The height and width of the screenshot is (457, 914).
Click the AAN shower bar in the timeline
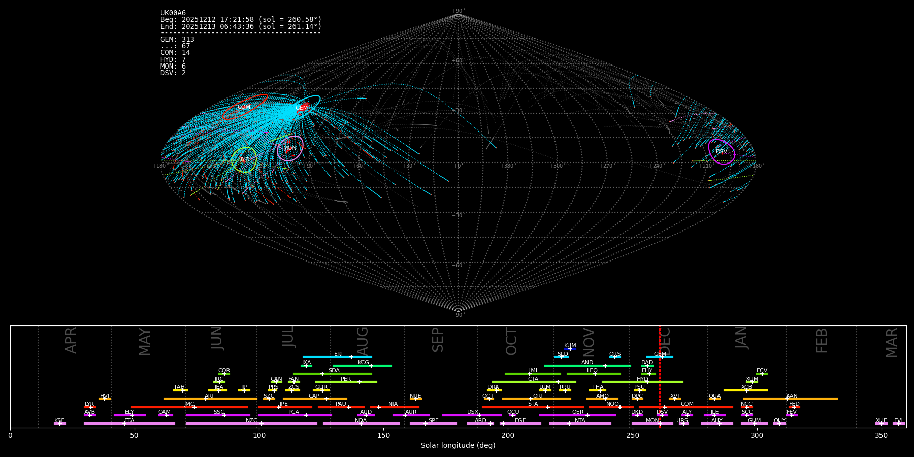[x=791, y=399]
